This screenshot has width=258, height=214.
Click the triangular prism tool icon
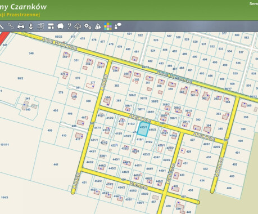point(98,26)
